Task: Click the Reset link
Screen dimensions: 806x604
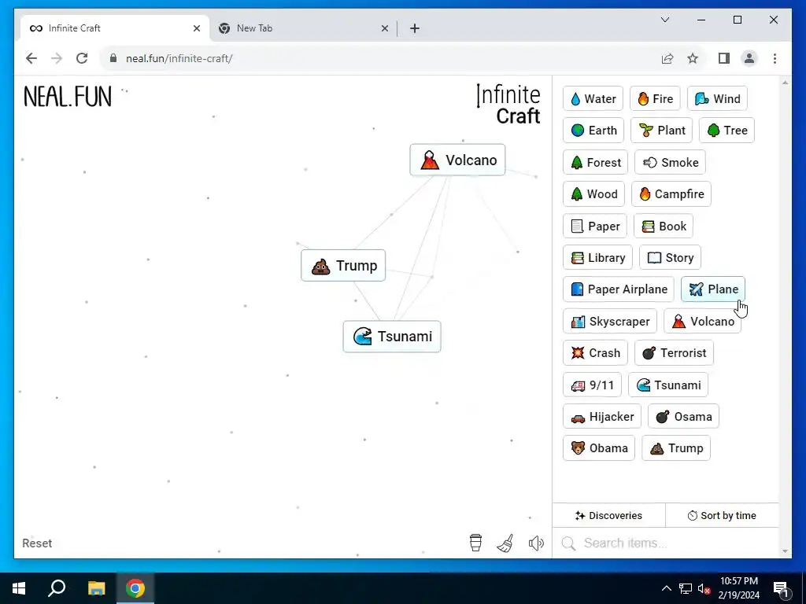Action: click(x=37, y=543)
